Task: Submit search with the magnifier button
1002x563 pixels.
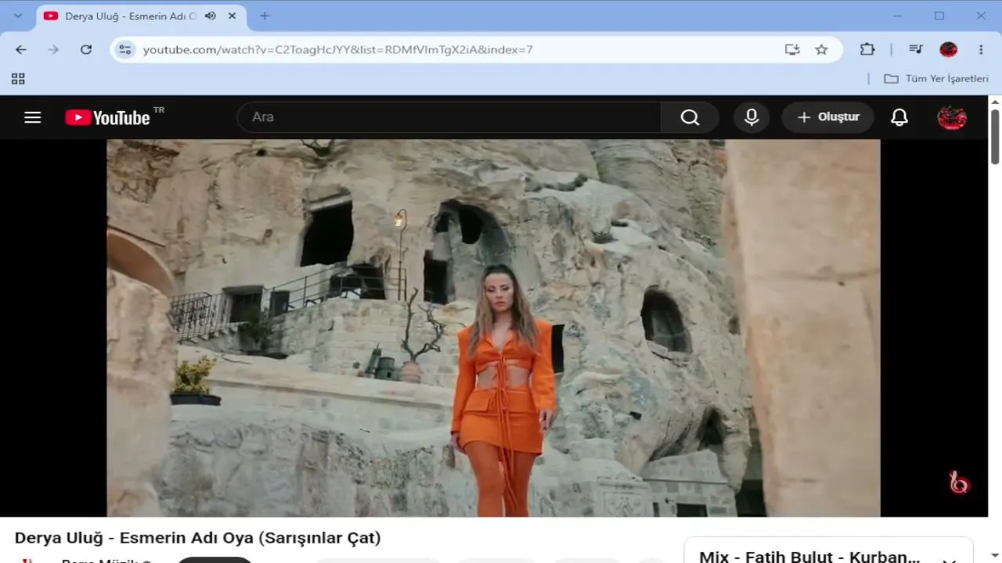Action: 690,117
